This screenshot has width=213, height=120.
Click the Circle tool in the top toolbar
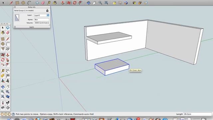tap(23, 3)
